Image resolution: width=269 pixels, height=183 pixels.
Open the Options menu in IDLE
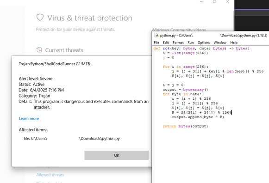point(203,43)
